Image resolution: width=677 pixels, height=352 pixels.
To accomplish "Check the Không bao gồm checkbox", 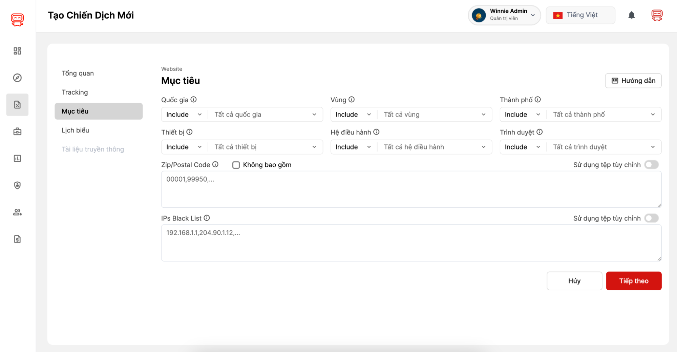I will 236,165.
